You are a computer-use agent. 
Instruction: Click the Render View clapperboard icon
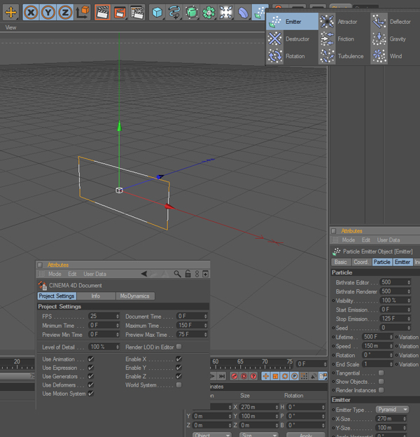[x=102, y=12]
